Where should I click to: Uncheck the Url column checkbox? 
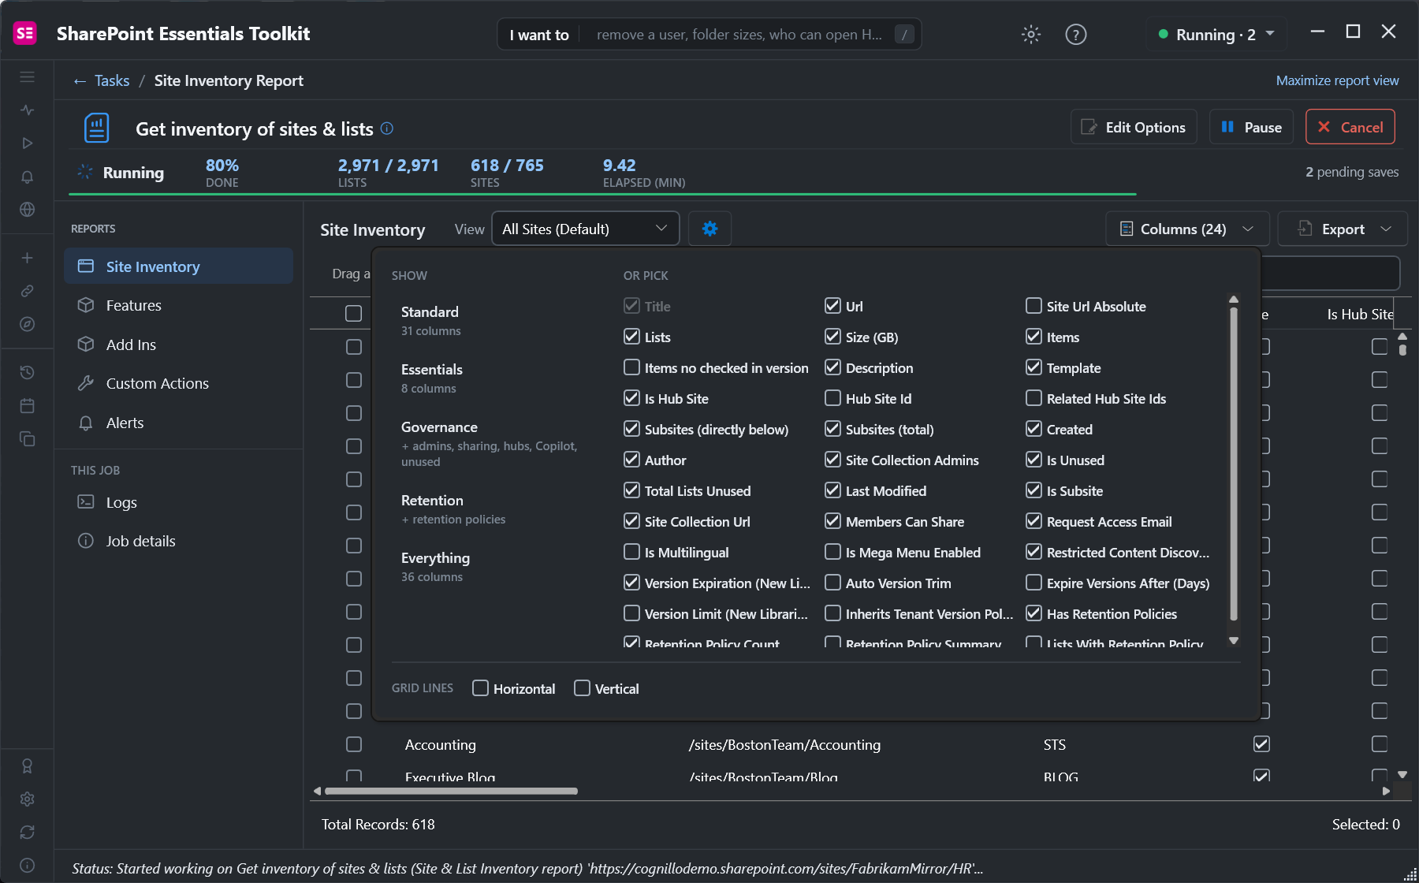coord(832,306)
